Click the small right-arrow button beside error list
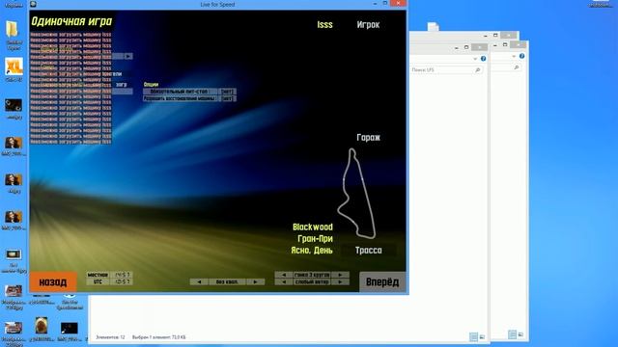 point(128,56)
